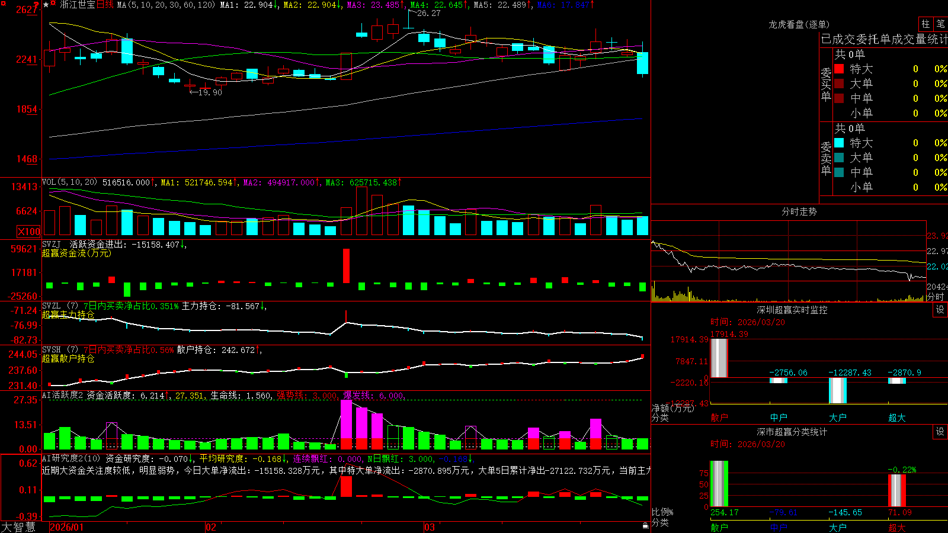Click the cyan 特大 sell order swatch

click(839, 143)
